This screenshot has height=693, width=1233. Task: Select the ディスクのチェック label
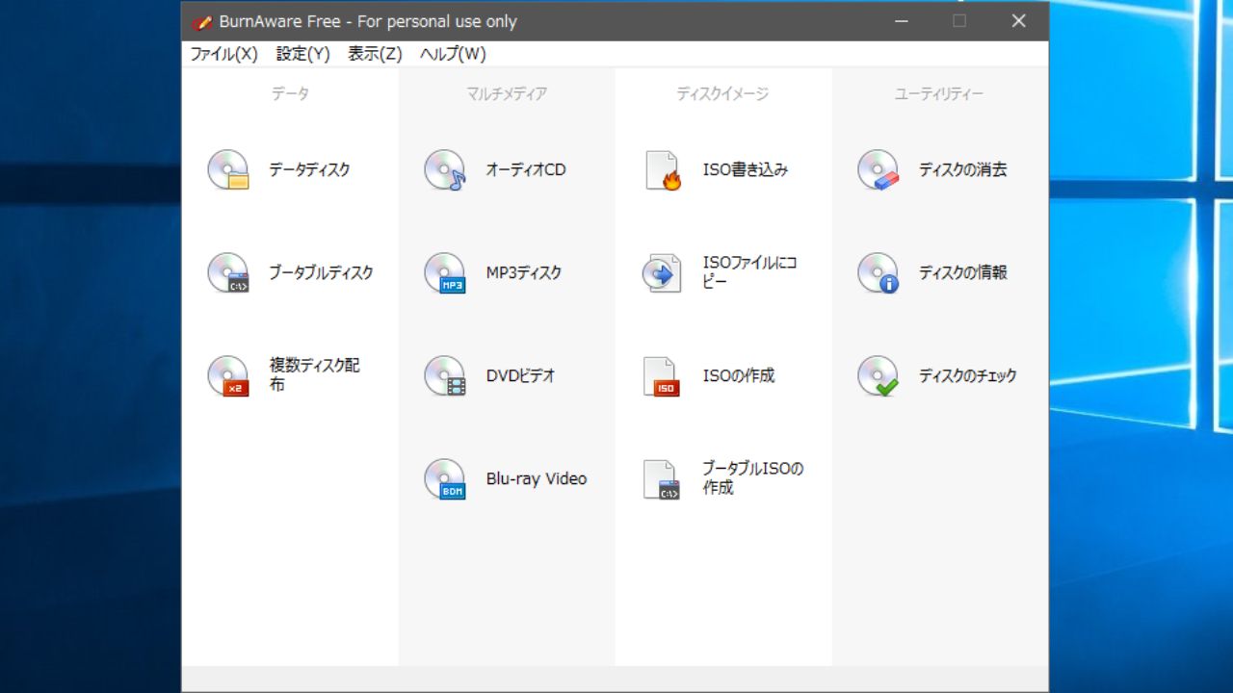coord(968,375)
